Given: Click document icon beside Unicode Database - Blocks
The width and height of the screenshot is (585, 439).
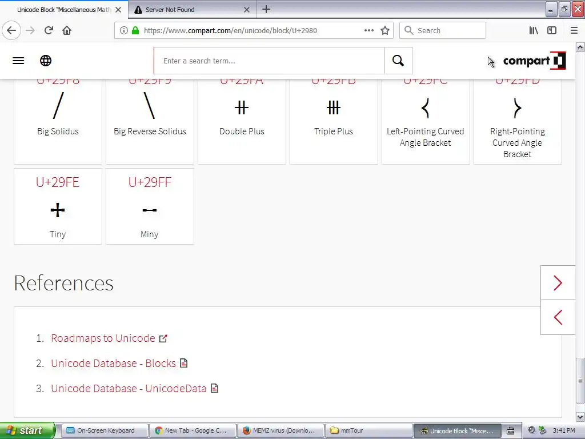Looking at the screenshot, I should point(183,363).
